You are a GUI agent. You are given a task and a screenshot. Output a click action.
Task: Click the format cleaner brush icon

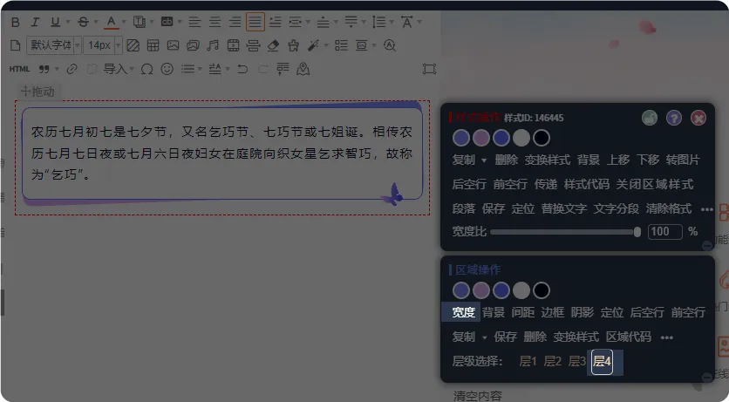tap(293, 45)
